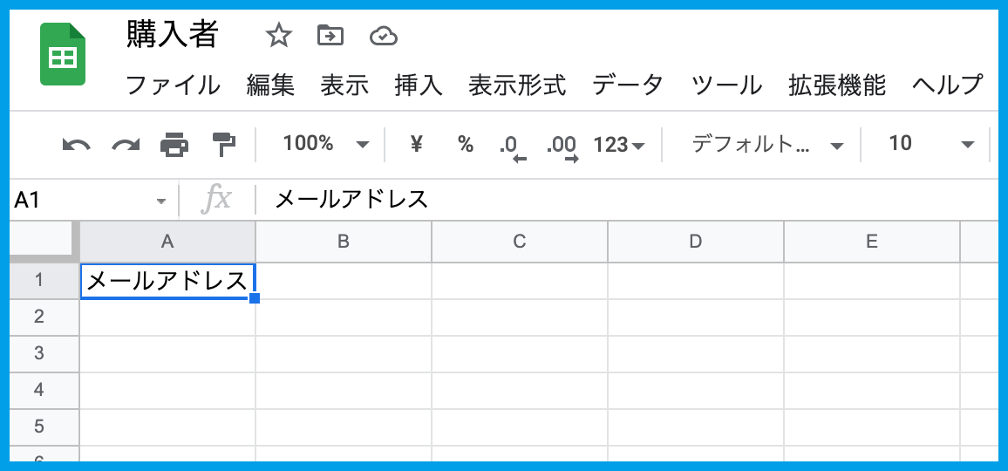Check the cloud save status icon
This screenshot has height=471, width=1008.
point(384,36)
